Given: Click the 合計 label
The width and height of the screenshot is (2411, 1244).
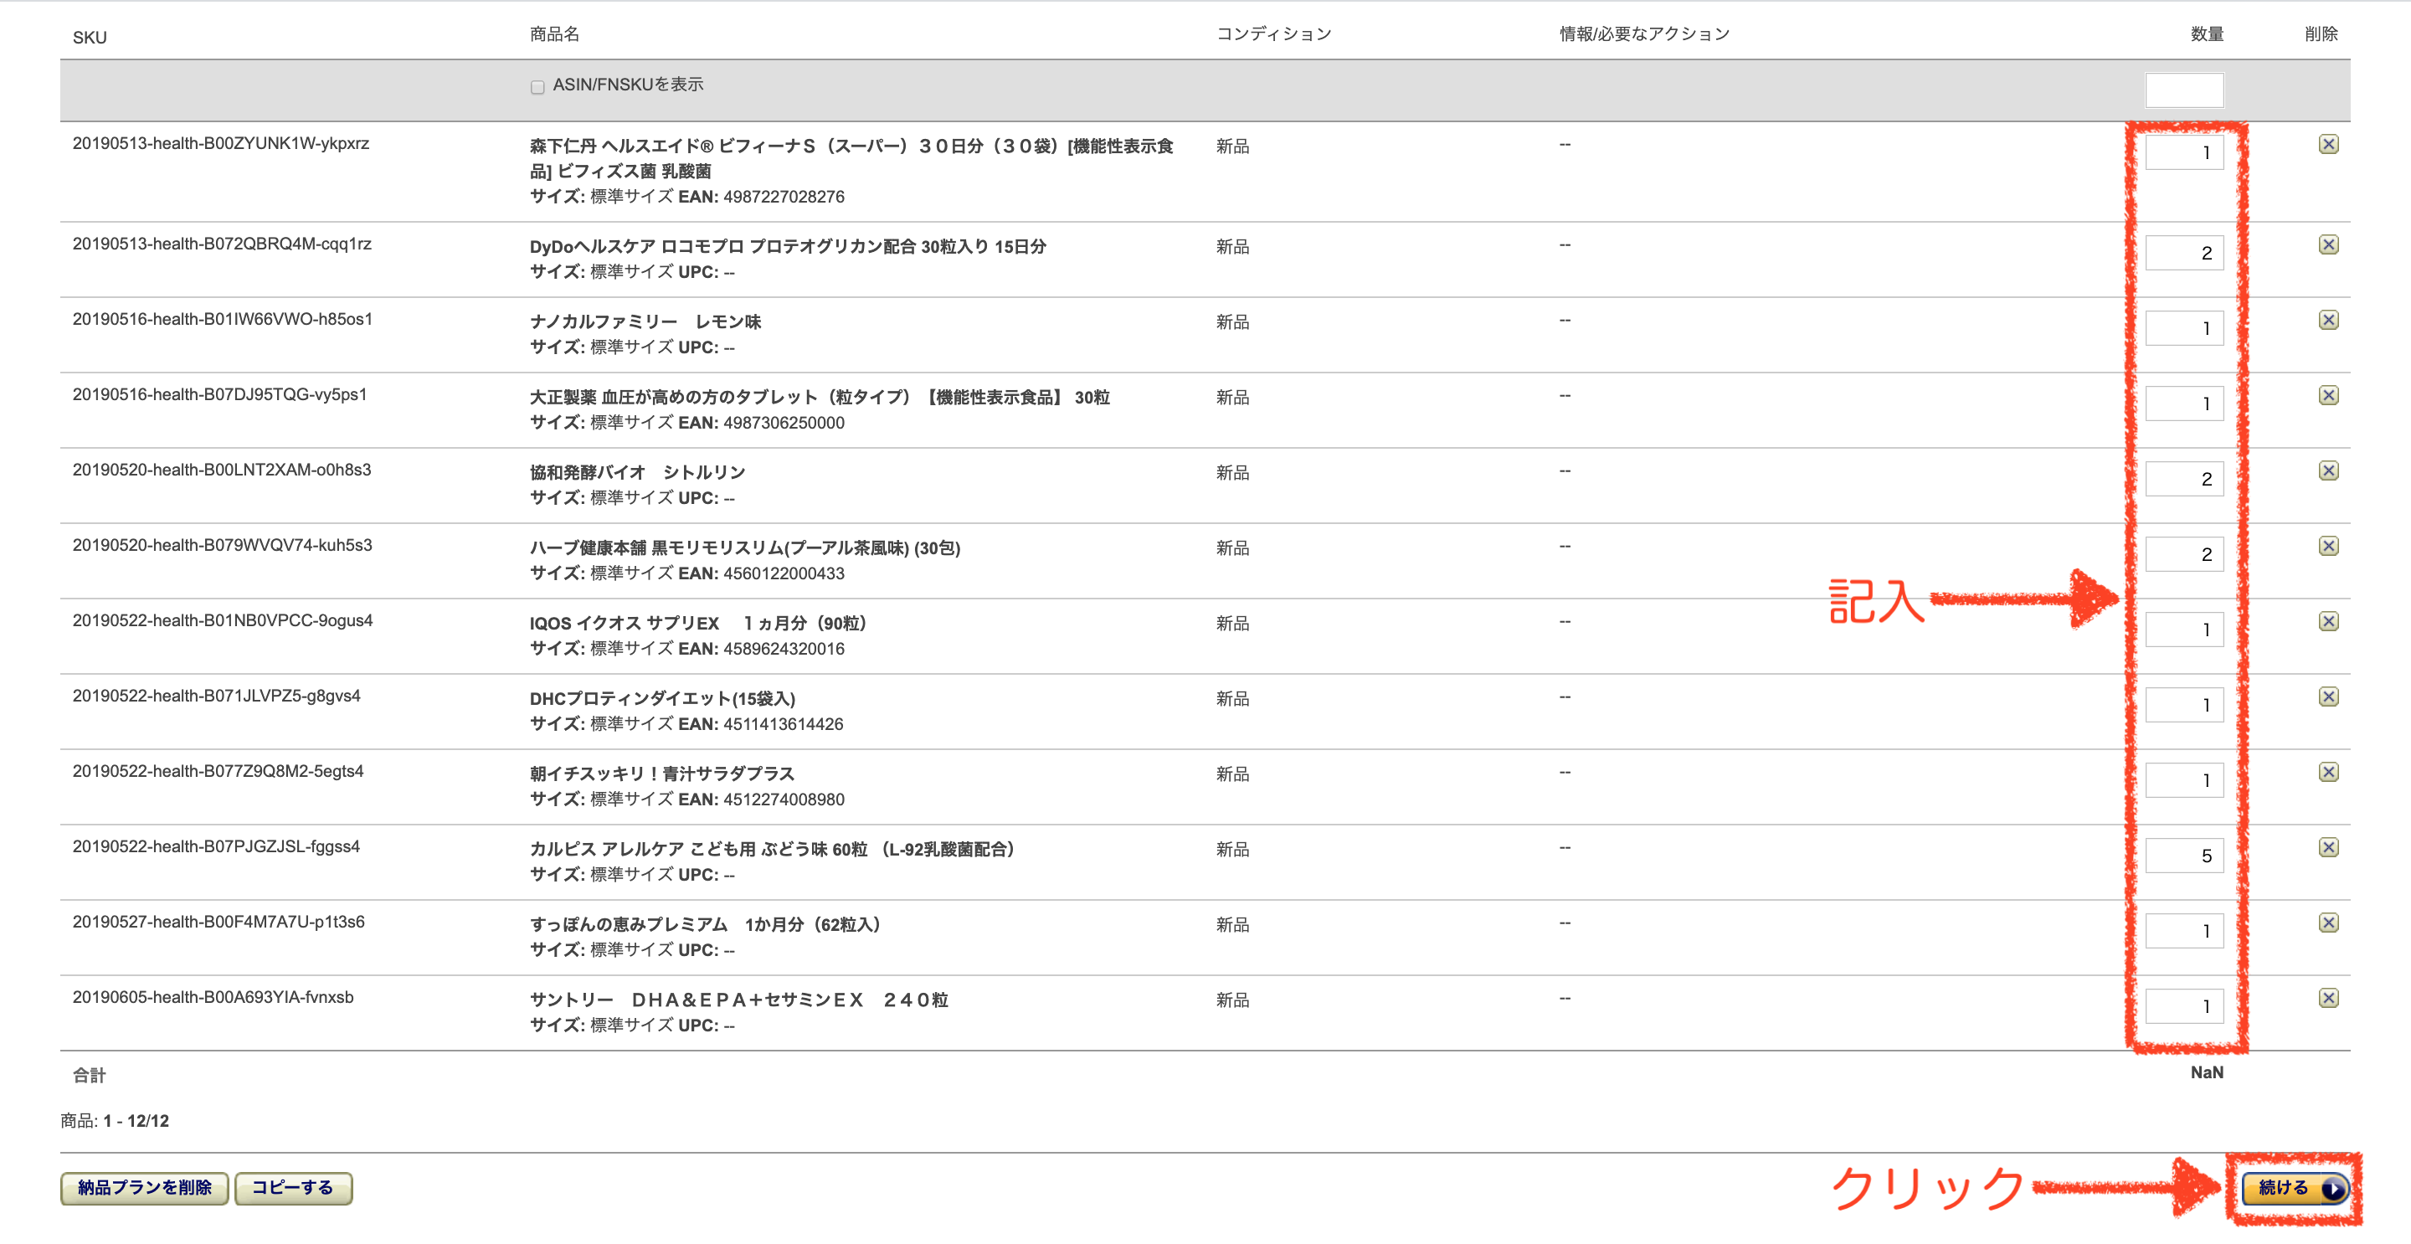Looking at the screenshot, I should [89, 1076].
